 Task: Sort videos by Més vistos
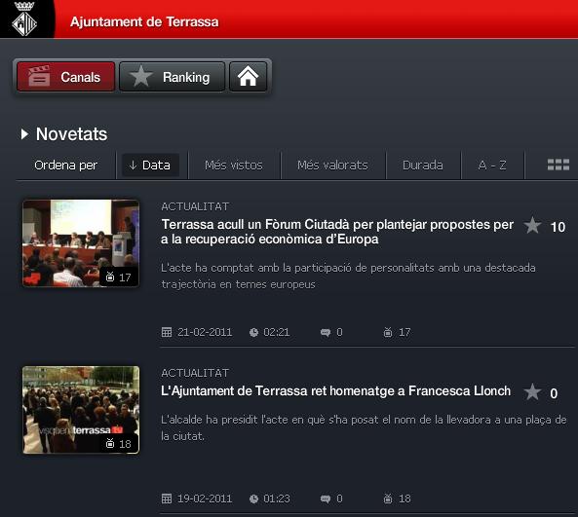[234, 166]
